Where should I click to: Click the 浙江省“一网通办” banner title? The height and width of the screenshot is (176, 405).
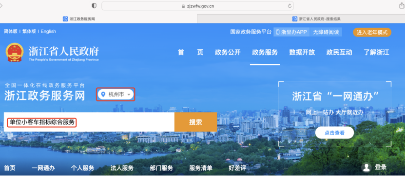point(335,96)
